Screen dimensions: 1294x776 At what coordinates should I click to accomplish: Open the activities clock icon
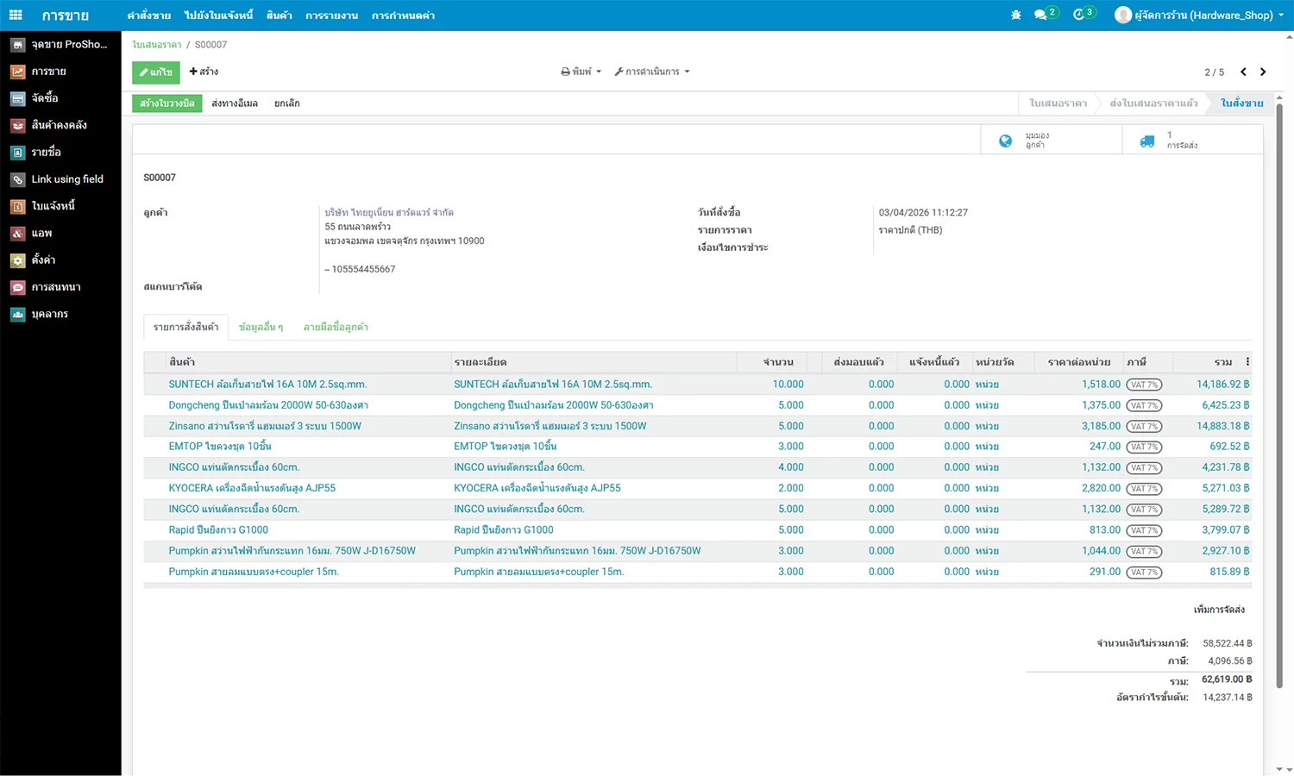click(1078, 15)
